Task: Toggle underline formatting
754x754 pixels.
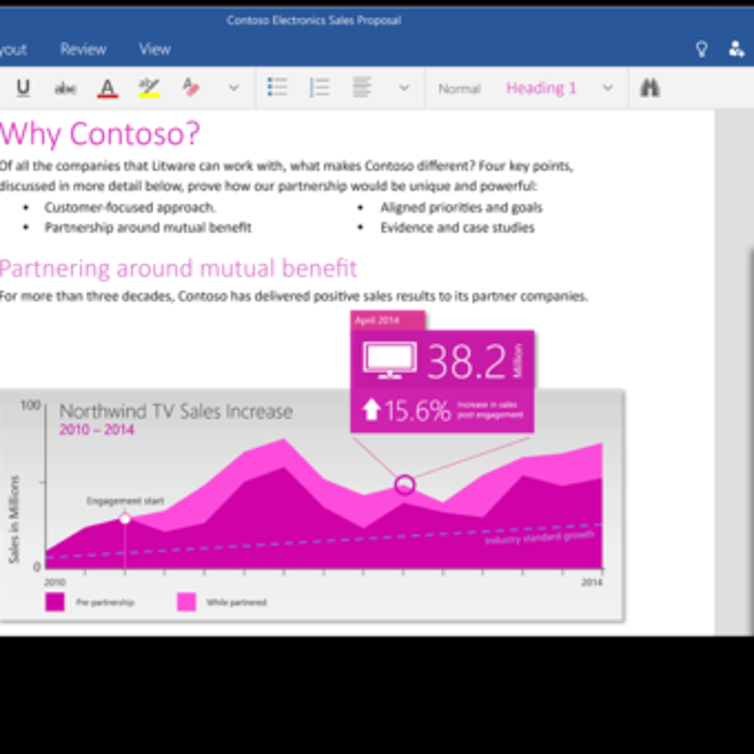Action: 23,88
